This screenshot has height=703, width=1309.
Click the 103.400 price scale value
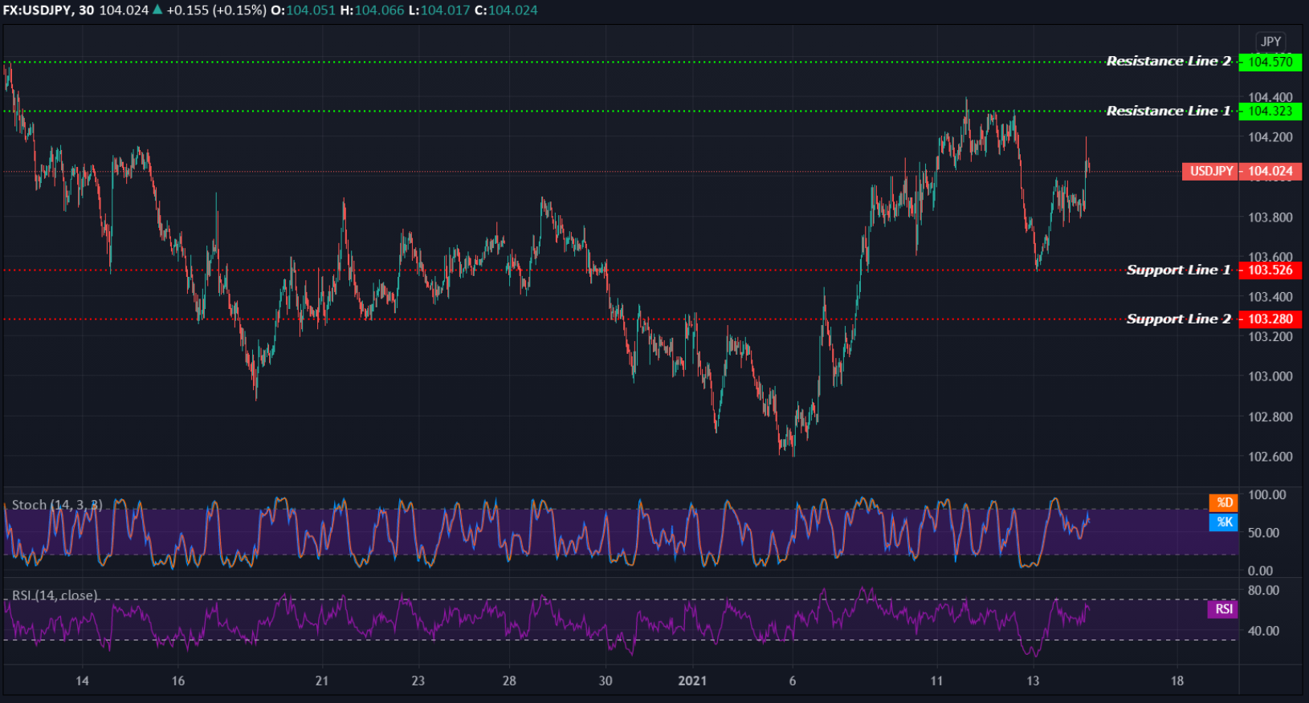(x=1270, y=297)
